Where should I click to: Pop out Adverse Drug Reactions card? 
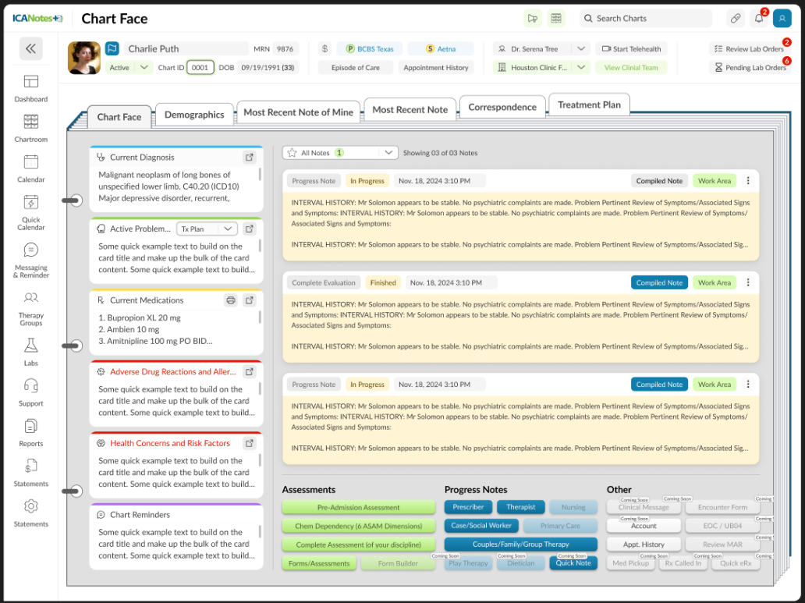tap(250, 371)
